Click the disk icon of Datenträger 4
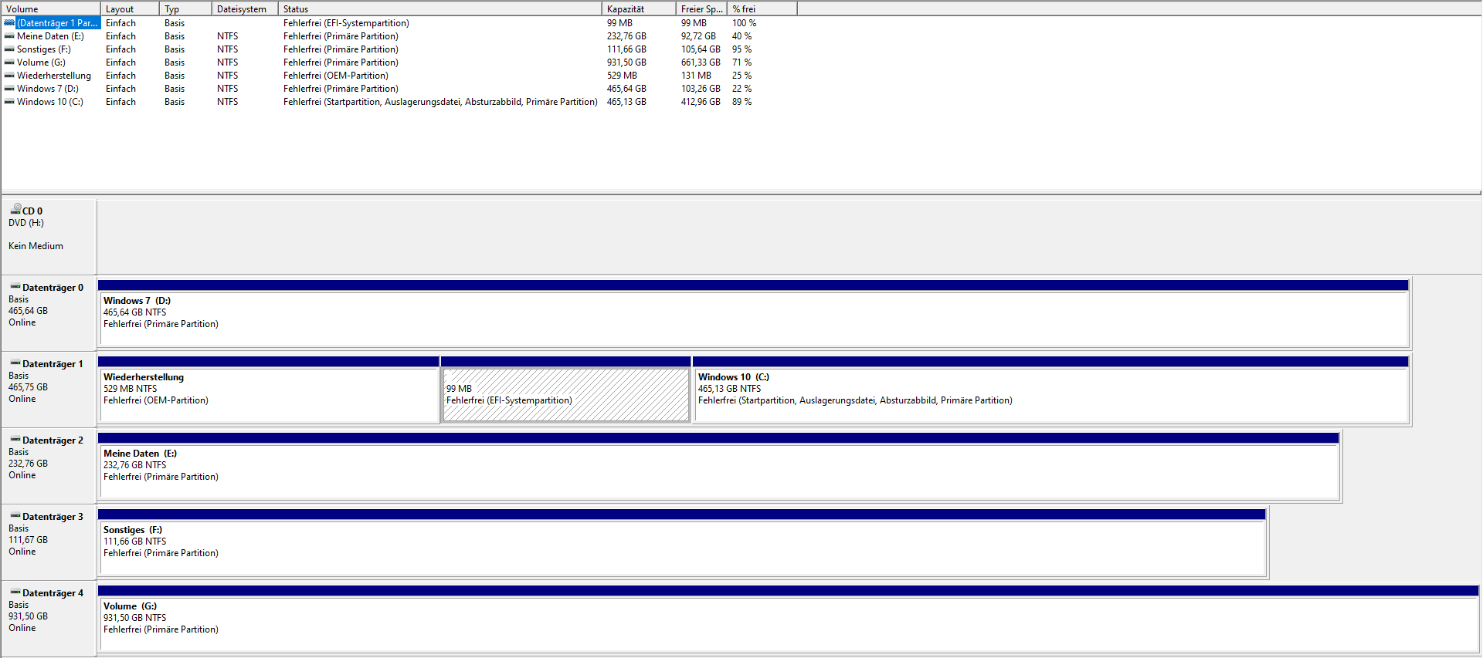Screen dimensions: 1483x658 click(x=15, y=592)
